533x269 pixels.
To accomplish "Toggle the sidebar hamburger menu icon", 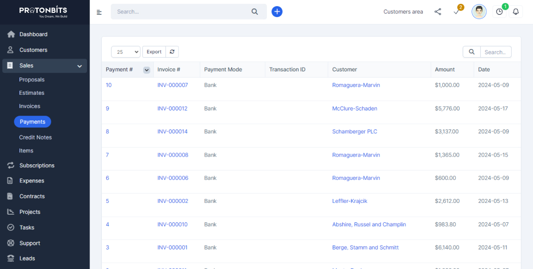I will (99, 12).
